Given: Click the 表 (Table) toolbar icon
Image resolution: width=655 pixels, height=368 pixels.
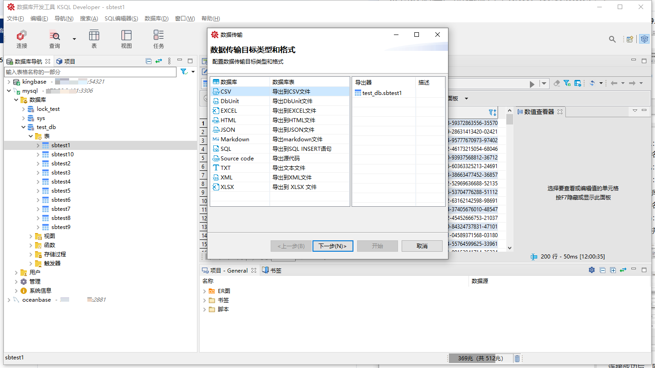Looking at the screenshot, I should [x=94, y=39].
